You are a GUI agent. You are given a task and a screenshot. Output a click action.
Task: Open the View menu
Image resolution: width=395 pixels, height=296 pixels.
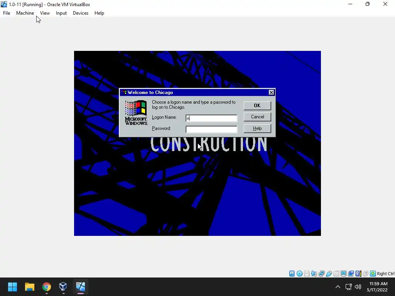click(x=45, y=13)
